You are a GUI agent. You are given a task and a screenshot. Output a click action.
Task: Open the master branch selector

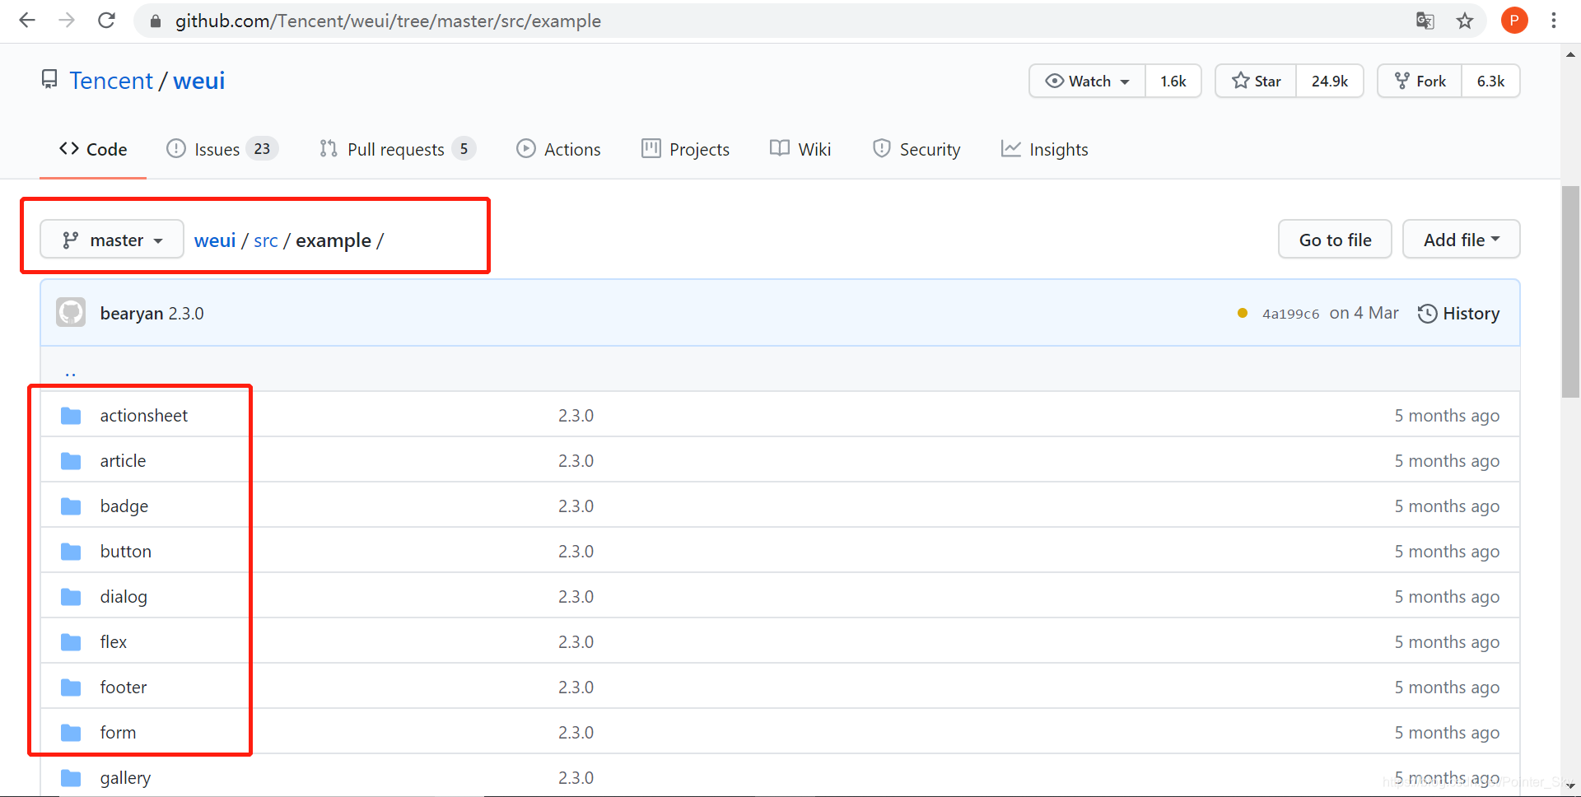(x=112, y=240)
